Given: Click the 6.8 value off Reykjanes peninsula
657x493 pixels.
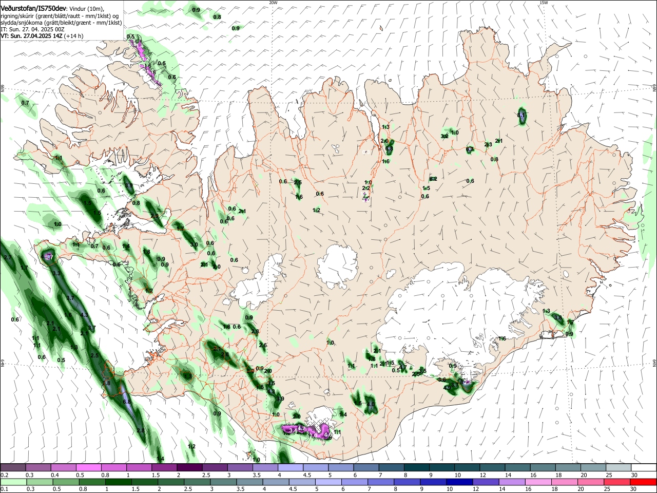Looking at the screenshot, I should point(127,402).
